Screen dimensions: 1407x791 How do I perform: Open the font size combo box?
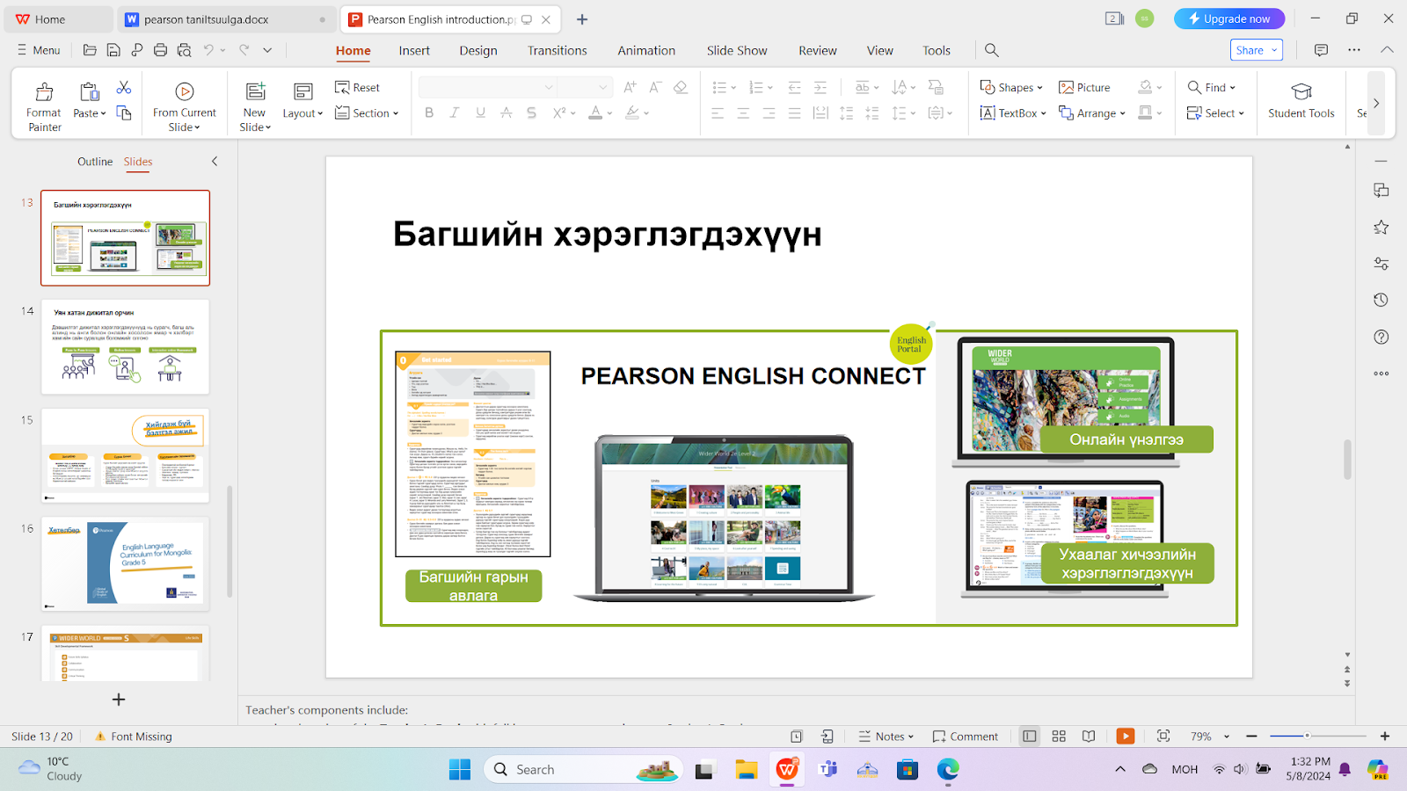click(584, 87)
